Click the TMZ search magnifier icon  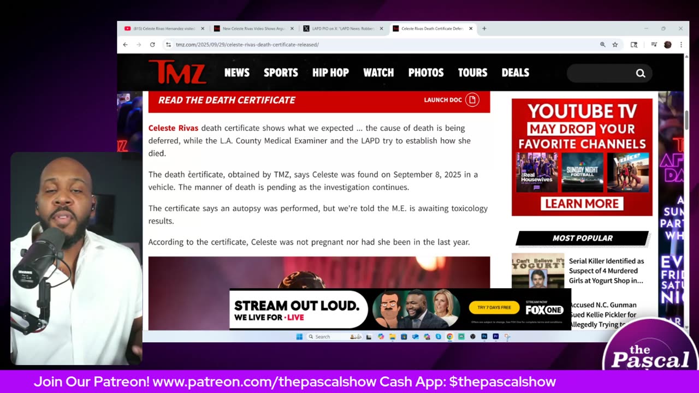(x=641, y=73)
